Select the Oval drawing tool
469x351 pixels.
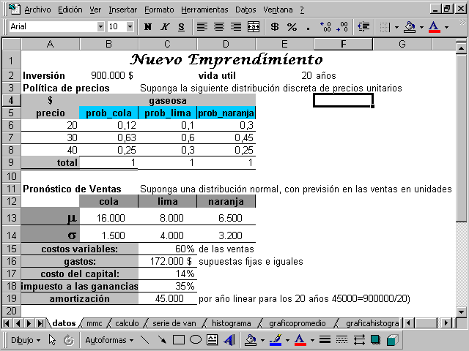coord(196,340)
